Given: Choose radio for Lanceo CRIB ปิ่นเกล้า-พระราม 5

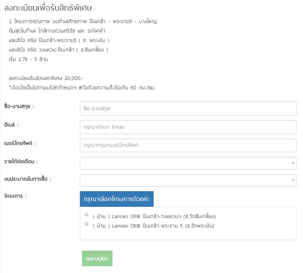Looking at the screenshot, I should coord(87,224).
